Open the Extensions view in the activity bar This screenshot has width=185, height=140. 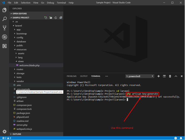[x=5, y=46]
